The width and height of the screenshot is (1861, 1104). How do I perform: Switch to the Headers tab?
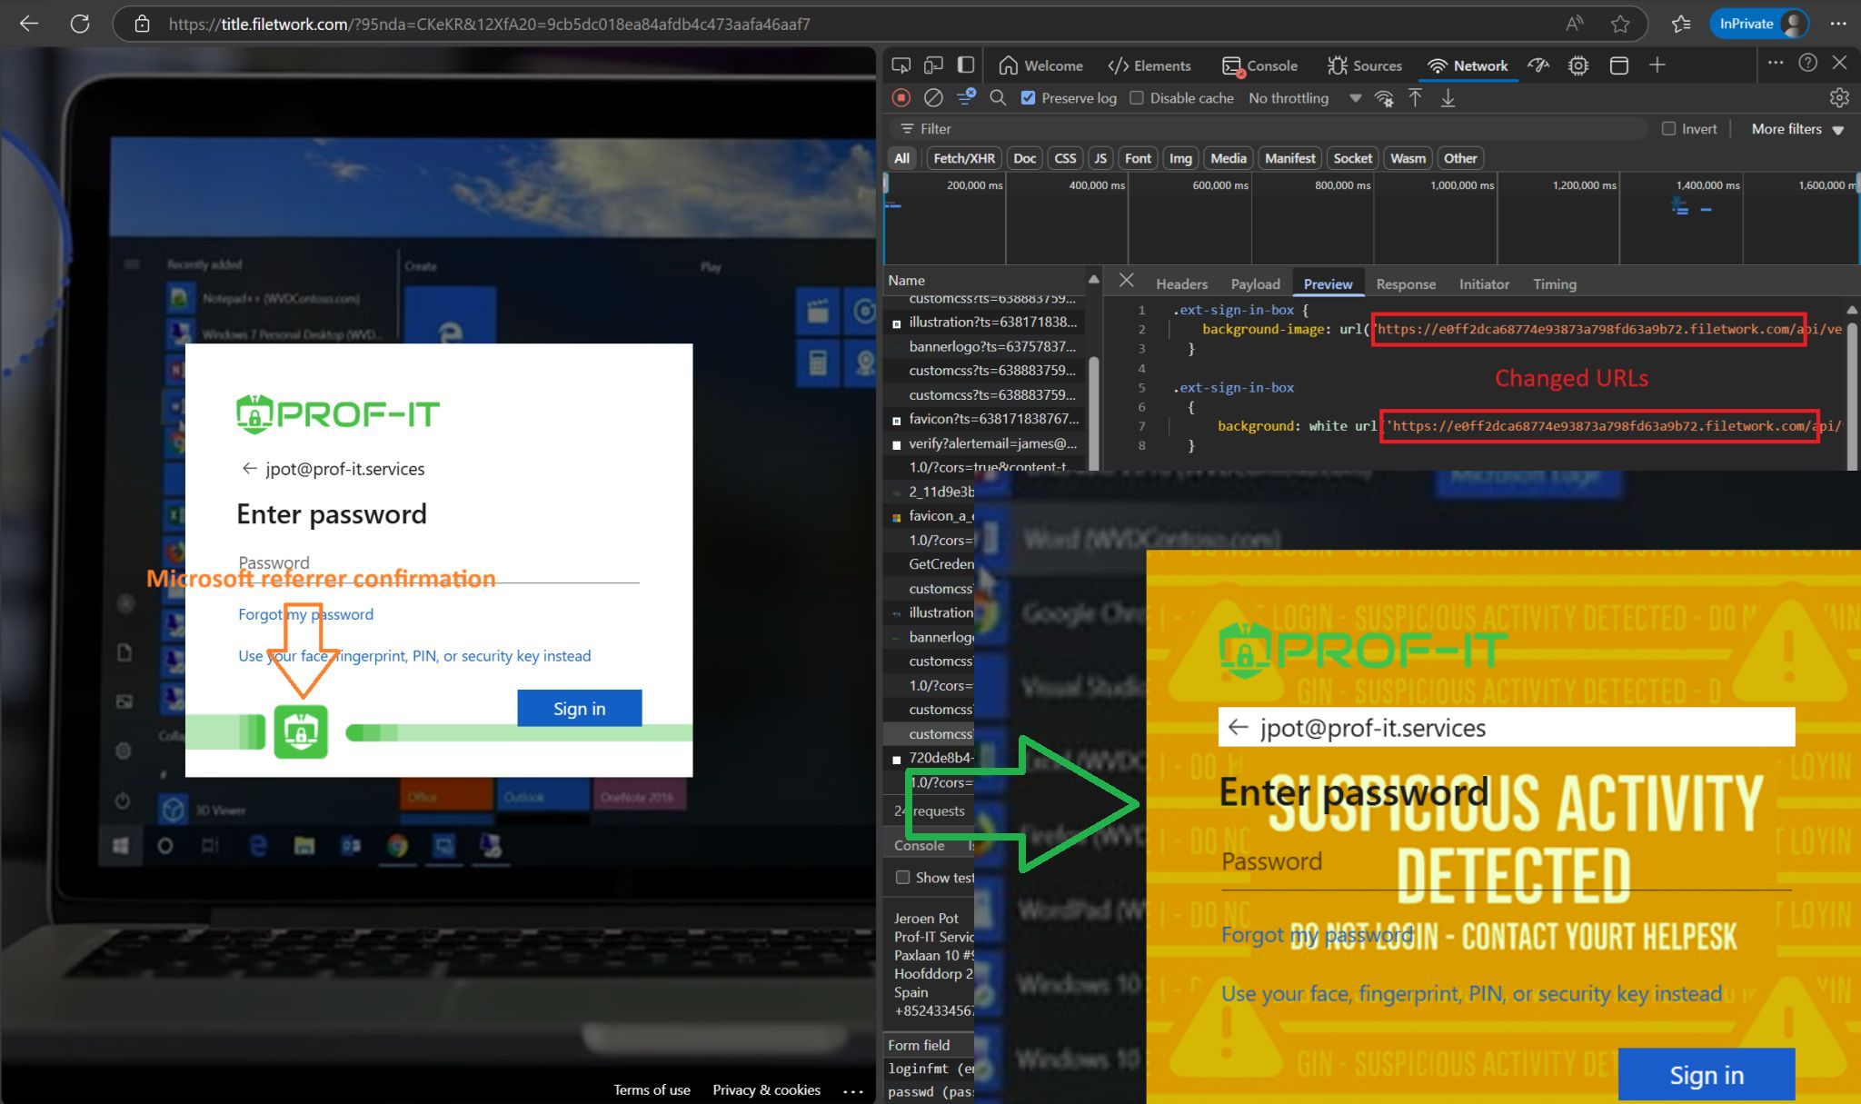point(1181,284)
